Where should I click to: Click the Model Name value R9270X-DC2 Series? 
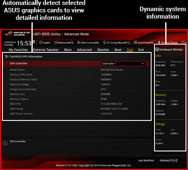[112, 70]
